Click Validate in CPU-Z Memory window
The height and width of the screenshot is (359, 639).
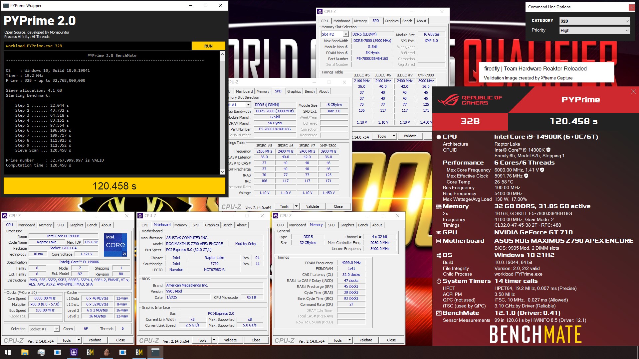(x=366, y=340)
